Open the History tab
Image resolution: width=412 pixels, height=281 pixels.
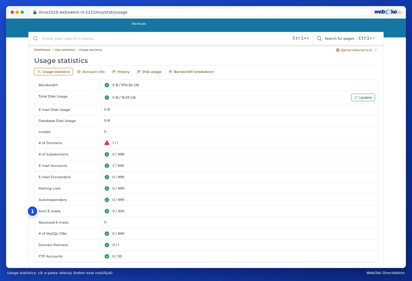(x=121, y=72)
